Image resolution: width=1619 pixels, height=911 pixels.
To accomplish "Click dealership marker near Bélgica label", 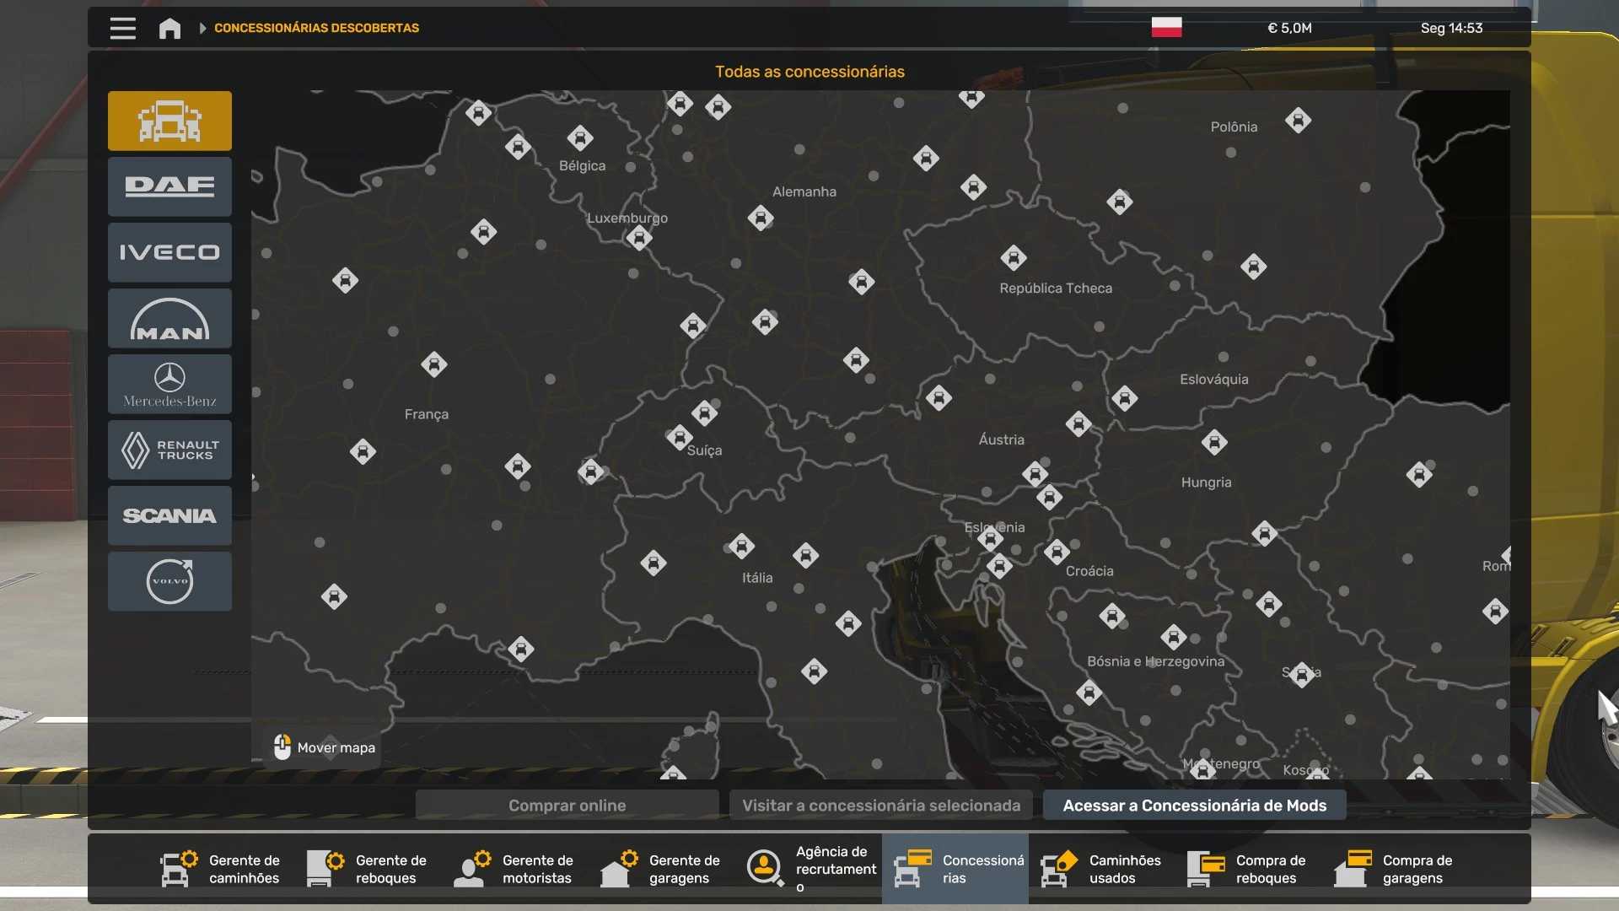I will pyautogui.click(x=579, y=137).
